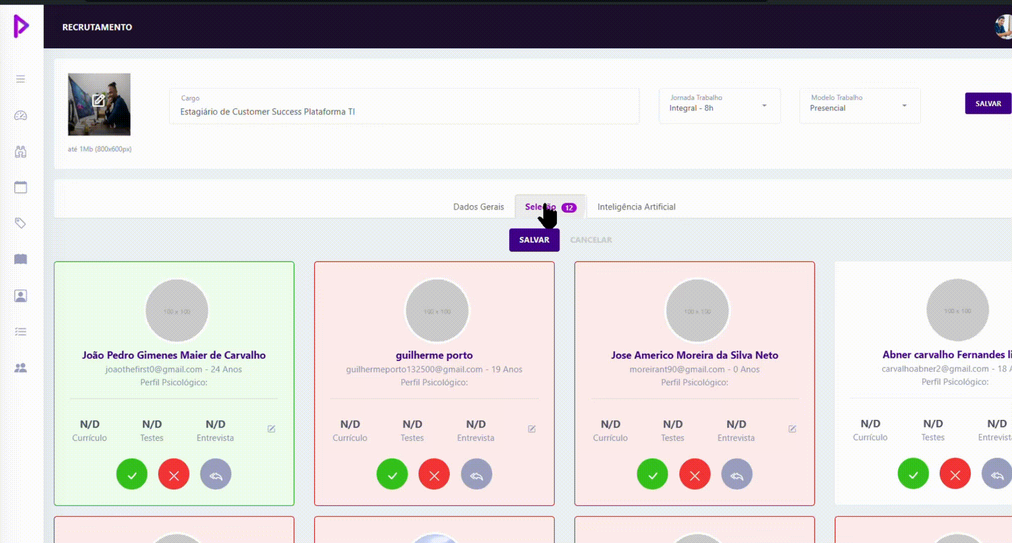Open the dashboard gauge icon in sidebar

click(21, 116)
